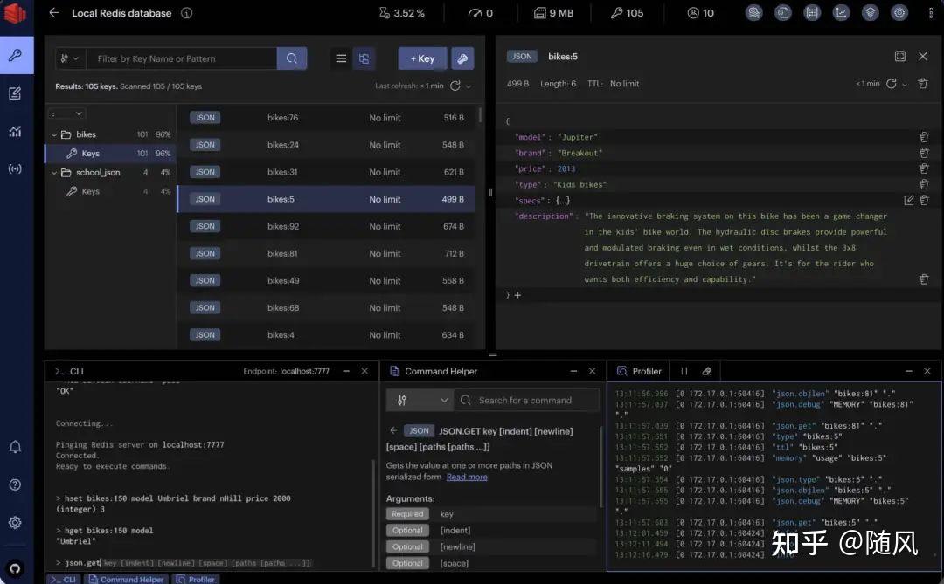
Task: Open the Help question-mark icon
Action: (15, 484)
